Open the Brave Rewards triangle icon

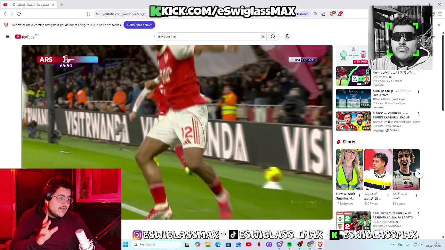[x=340, y=14]
